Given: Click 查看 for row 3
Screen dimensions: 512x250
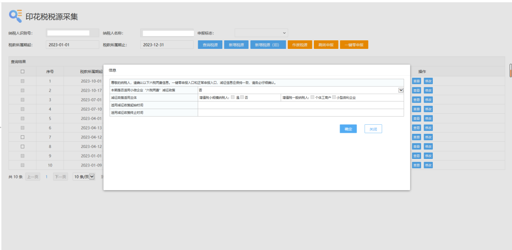Looking at the screenshot, I should pos(416,100).
